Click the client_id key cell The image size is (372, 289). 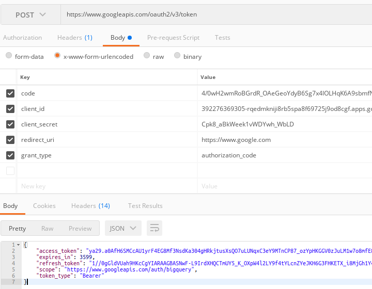pos(107,109)
